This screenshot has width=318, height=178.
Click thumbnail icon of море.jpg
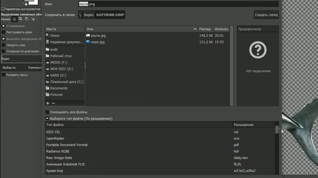pyautogui.click(x=88, y=42)
